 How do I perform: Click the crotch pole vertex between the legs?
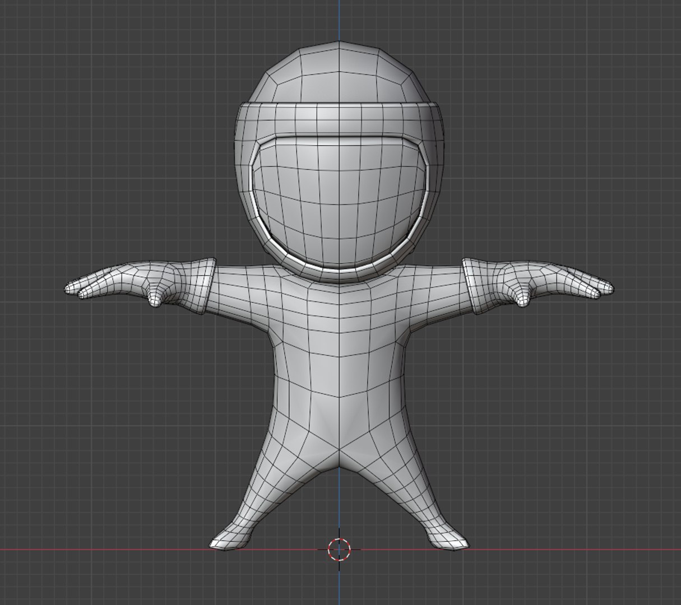coord(339,450)
